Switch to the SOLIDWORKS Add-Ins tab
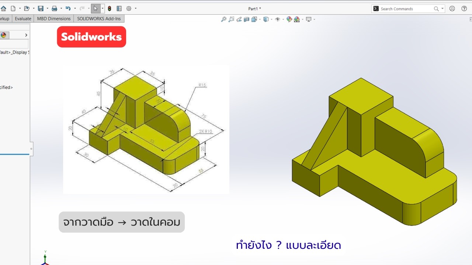The height and width of the screenshot is (265, 472). pos(99,19)
